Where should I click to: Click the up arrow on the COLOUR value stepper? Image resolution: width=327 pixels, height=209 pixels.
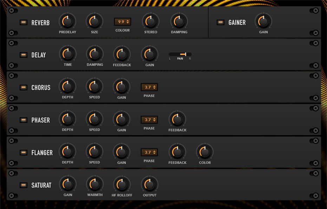tap(128, 20)
